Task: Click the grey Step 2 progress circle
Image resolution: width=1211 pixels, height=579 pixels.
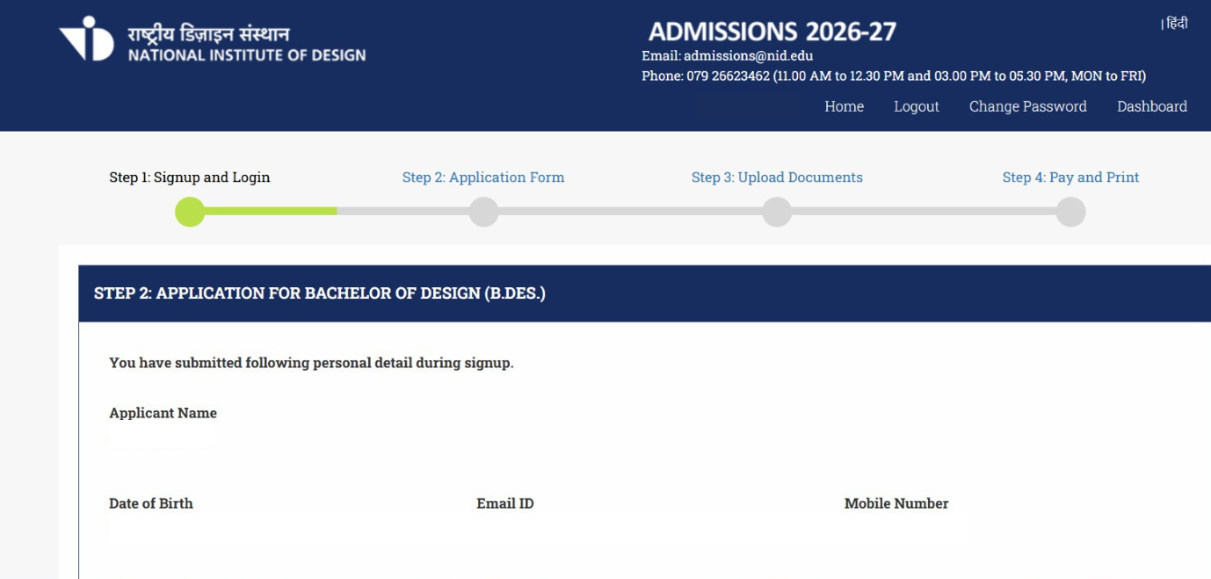Action: (x=483, y=212)
